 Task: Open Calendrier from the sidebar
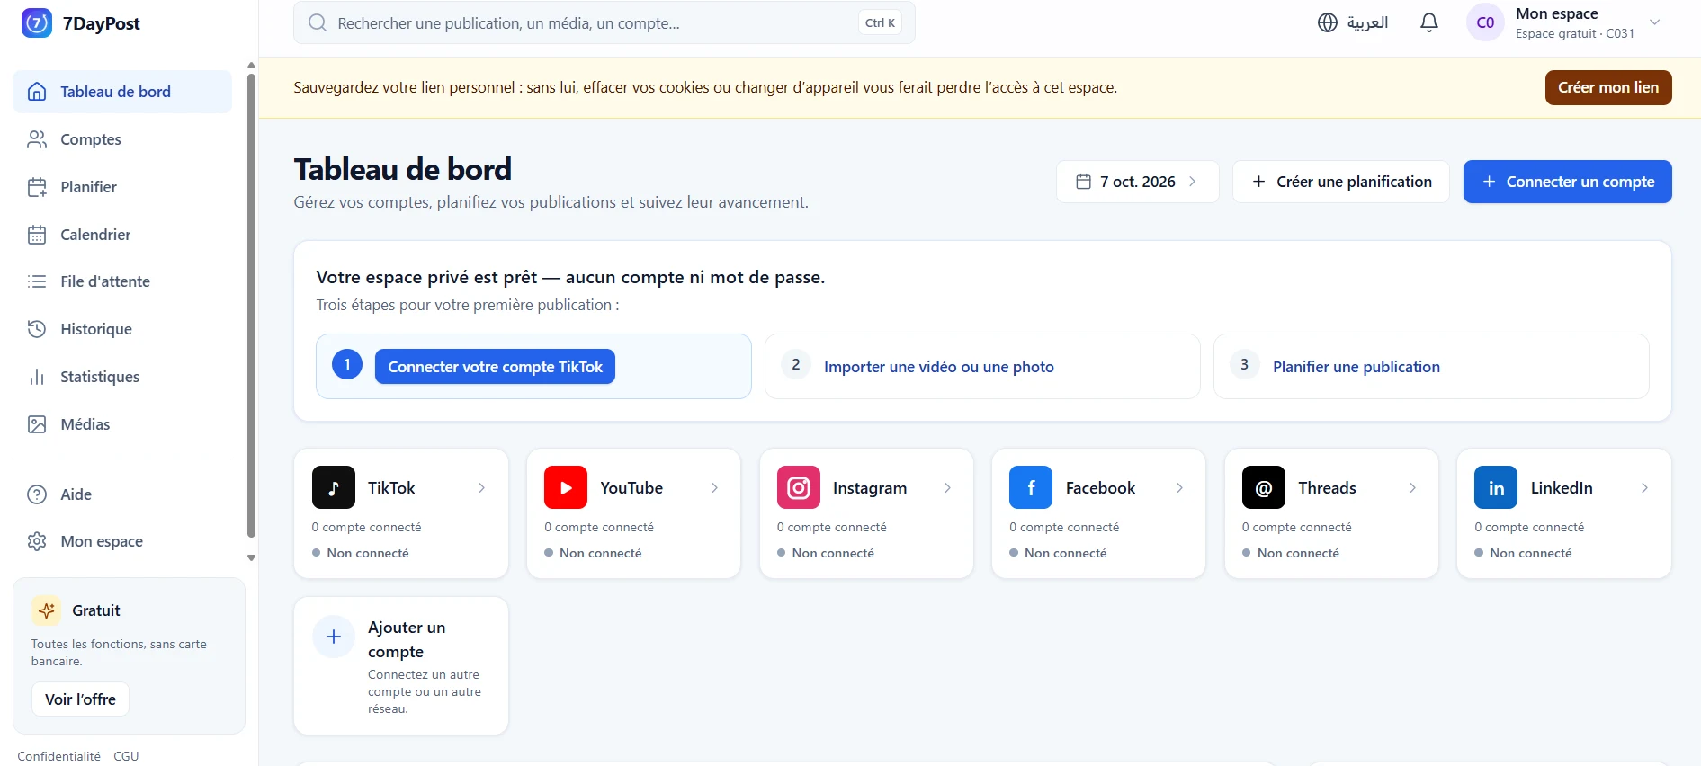pyautogui.click(x=122, y=235)
